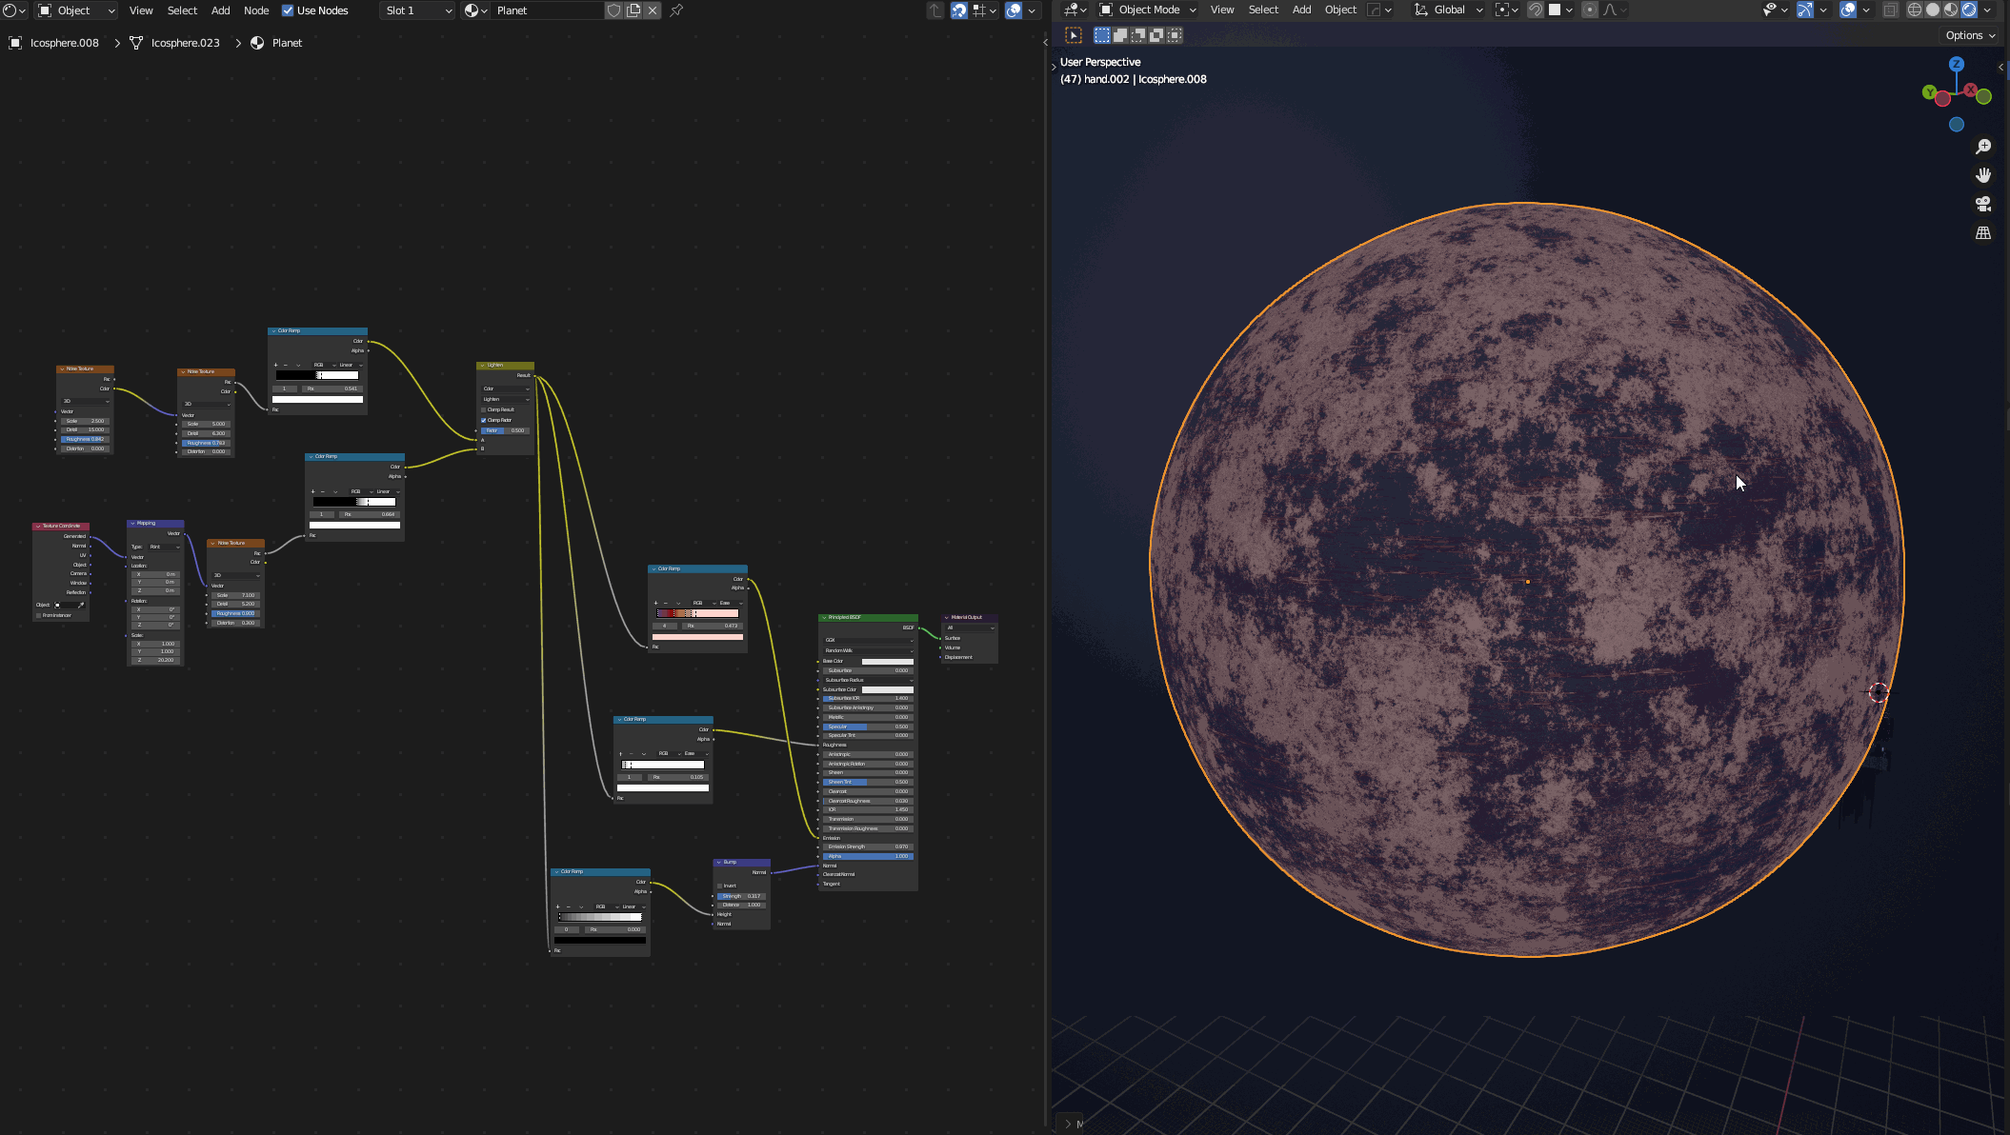This screenshot has height=1135, width=2010.
Task: Duplicate Planet material with new-copy icon
Action: pyautogui.click(x=633, y=10)
